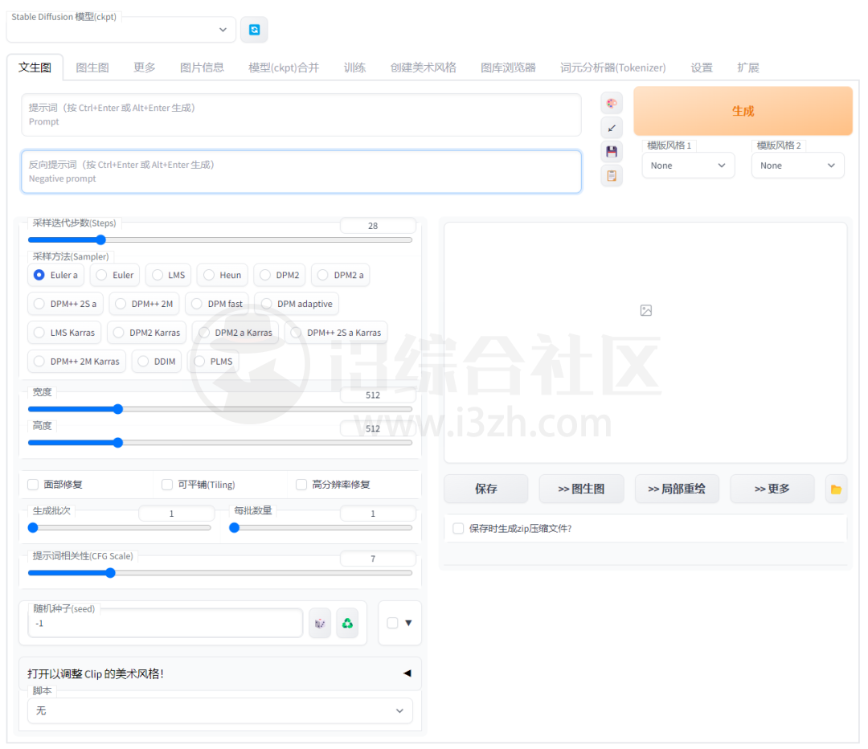Viewport: 868px width, 749px height.
Task: Select the DPM fast sampler
Action: click(216, 304)
